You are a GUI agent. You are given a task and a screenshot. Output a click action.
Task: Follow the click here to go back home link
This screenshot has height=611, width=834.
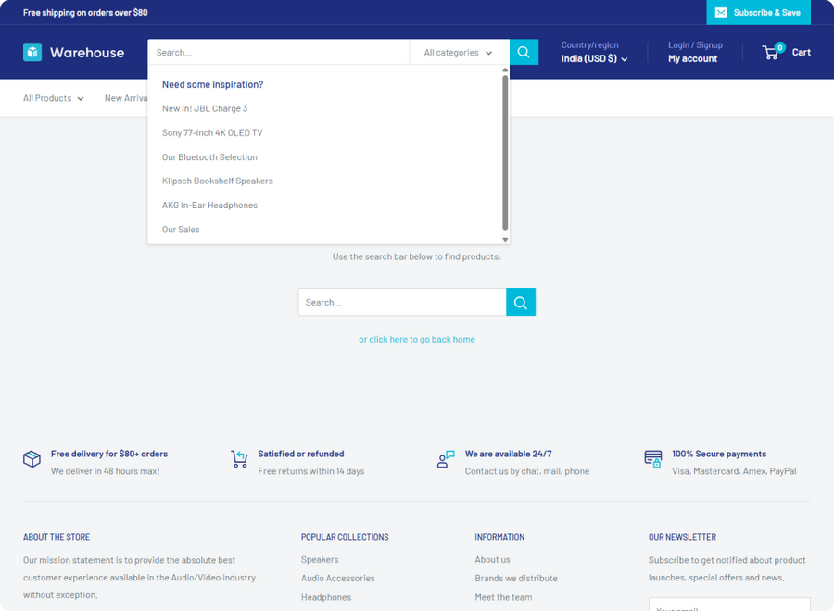tap(416, 340)
